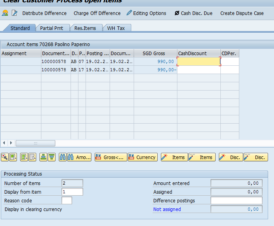Activate items with the first Items button
The width and height of the screenshot is (274, 226).
click(x=174, y=157)
